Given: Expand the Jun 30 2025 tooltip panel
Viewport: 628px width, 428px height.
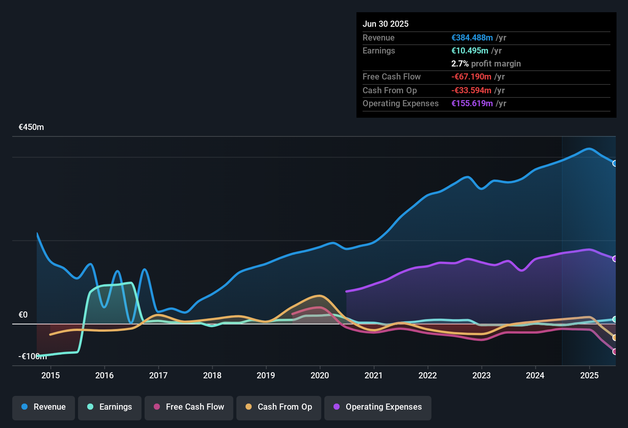Looking at the screenshot, I should click(486, 65).
